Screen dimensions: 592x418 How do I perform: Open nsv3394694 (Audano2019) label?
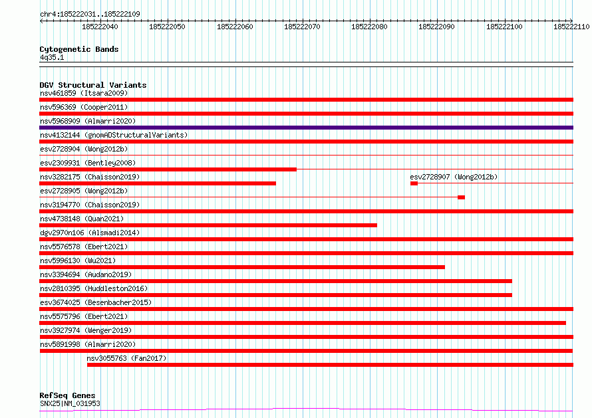(x=86, y=274)
